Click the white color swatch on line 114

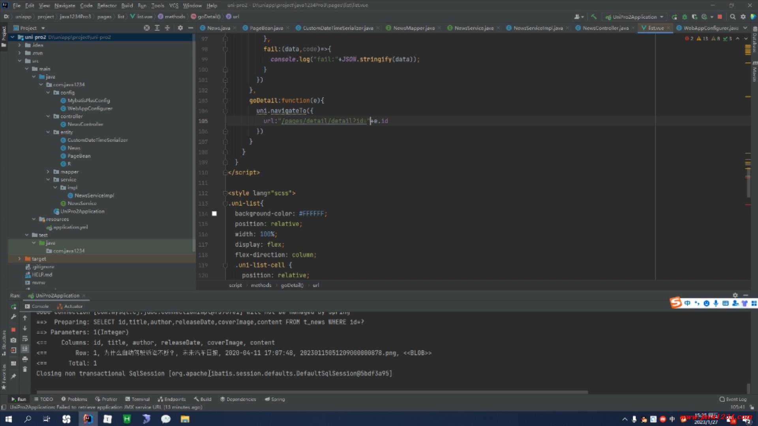tap(214, 213)
